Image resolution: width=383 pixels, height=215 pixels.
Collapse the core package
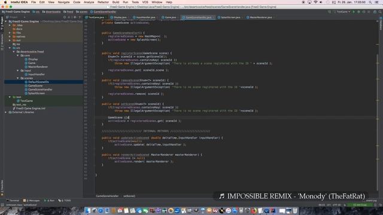click(x=17, y=56)
